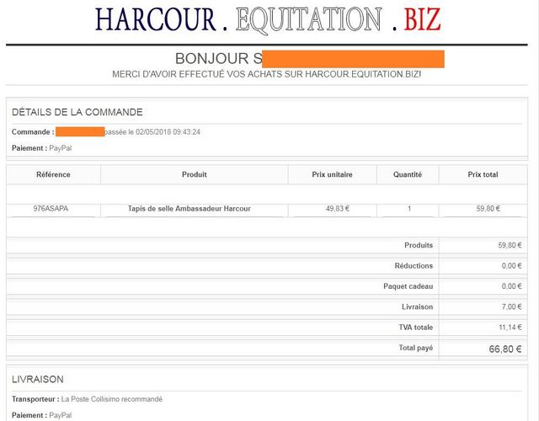Click the quantity cell '1'
The width and height of the screenshot is (539, 421).
[409, 209]
